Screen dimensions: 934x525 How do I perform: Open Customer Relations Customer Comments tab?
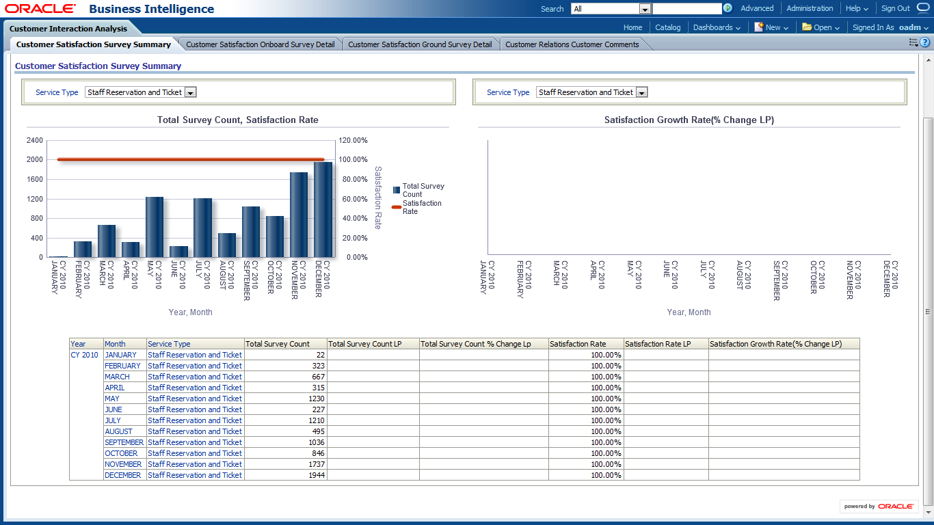point(572,44)
